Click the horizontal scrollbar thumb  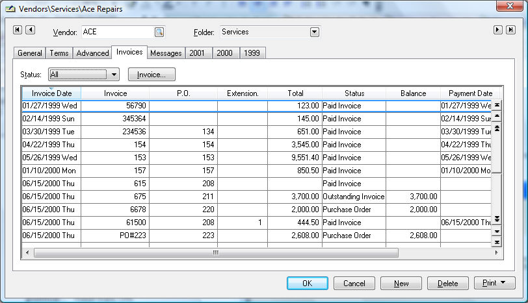coord(216,252)
